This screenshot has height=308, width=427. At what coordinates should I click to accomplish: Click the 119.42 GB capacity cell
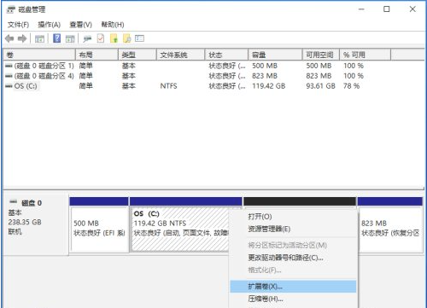269,86
